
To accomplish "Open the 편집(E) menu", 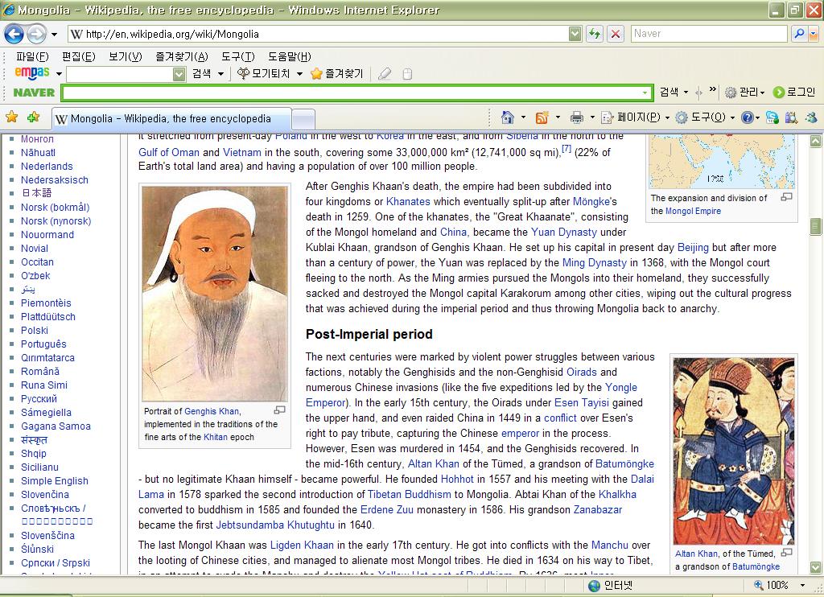I will click(x=78, y=57).
